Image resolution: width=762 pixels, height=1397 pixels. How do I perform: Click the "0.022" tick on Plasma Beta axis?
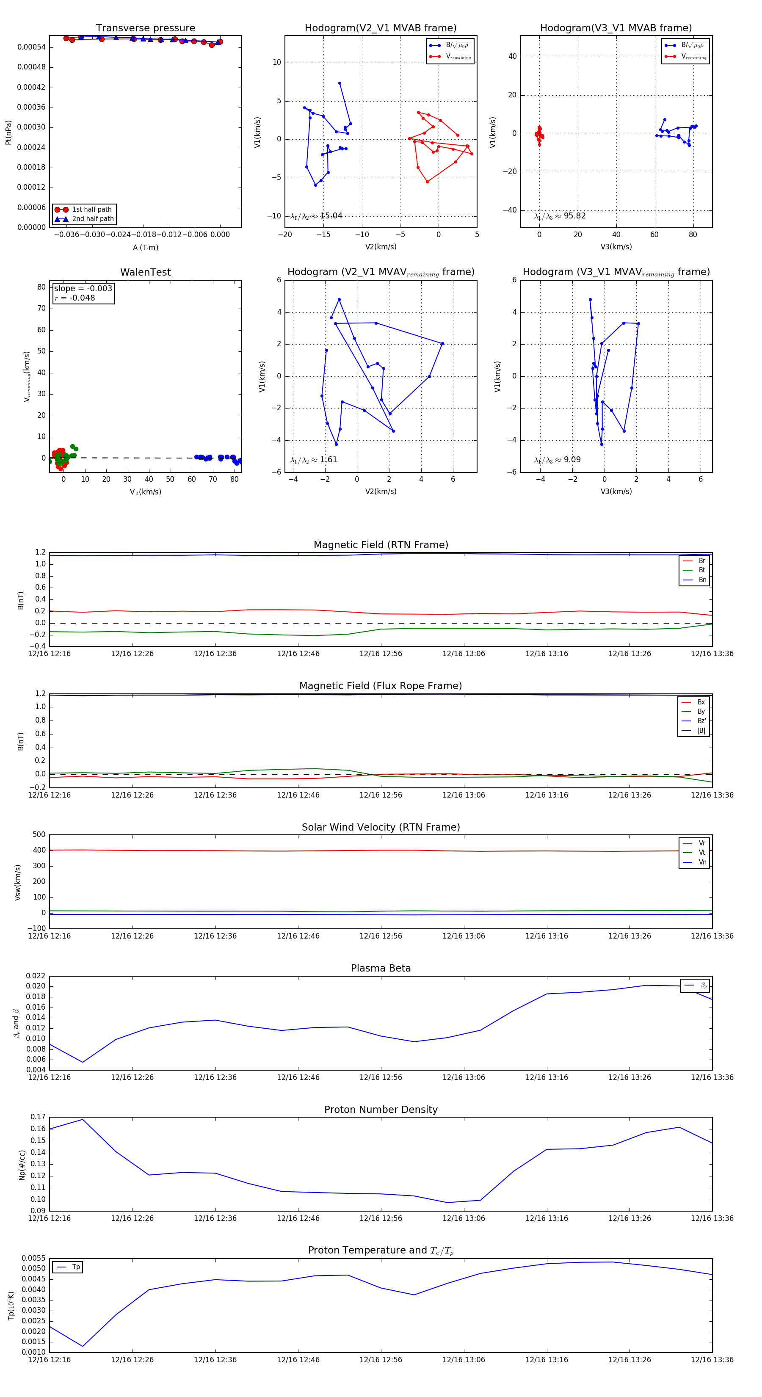tap(36, 976)
